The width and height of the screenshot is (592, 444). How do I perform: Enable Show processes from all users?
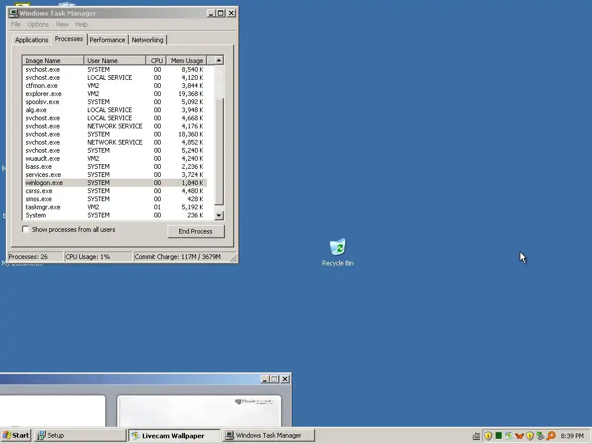(x=25, y=229)
